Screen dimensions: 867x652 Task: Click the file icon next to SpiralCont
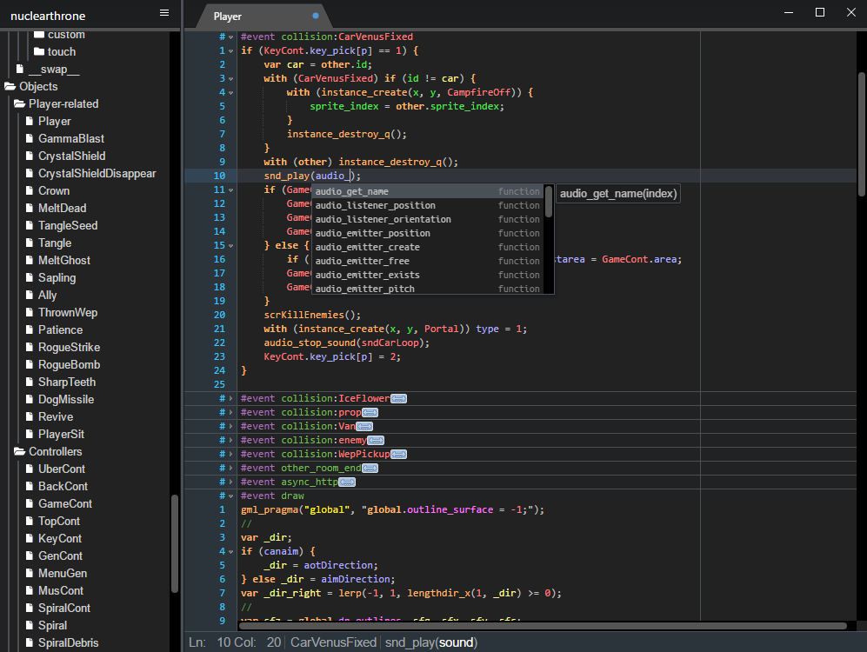tap(30, 608)
